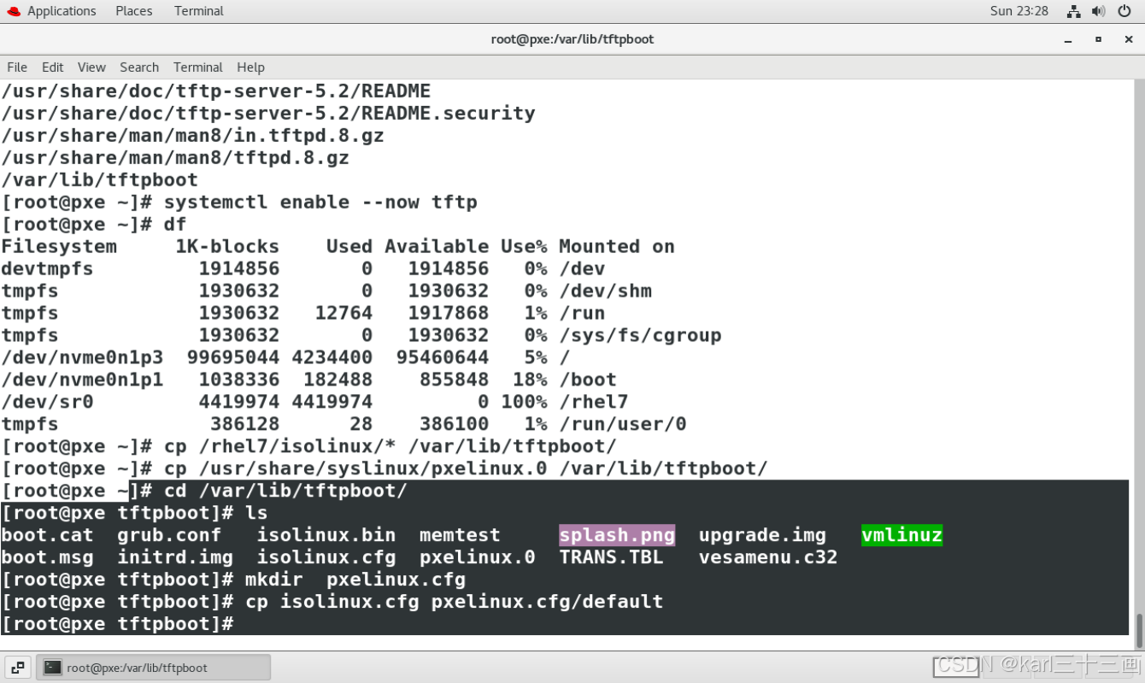Screen dimensions: 1145x683
Task: Maximize the terminal window
Action: tap(1098, 39)
